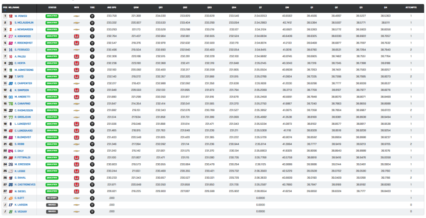
Task: Sort by the QSW column header
Action: 136,7
